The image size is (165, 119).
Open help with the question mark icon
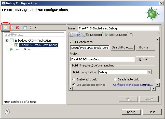click(x=7, y=112)
